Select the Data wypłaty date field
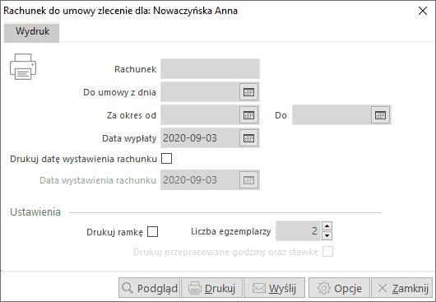 [x=200, y=138]
